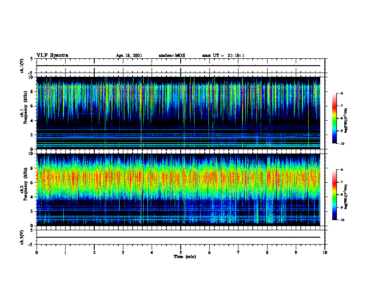Viewport: 366px width, 283px height.
Task: Click the "4" kHz tick on ch.2 frequency axis
Action: 32,197
